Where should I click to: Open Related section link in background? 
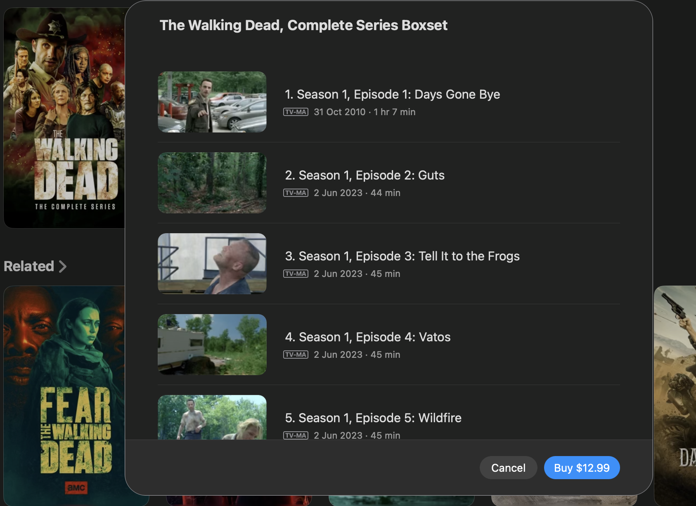[x=29, y=266]
